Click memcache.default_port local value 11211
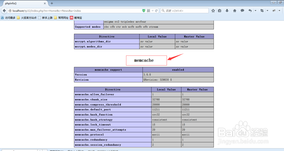Image resolution: width=284 pixels, height=151 pixels. (x=156, y=109)
